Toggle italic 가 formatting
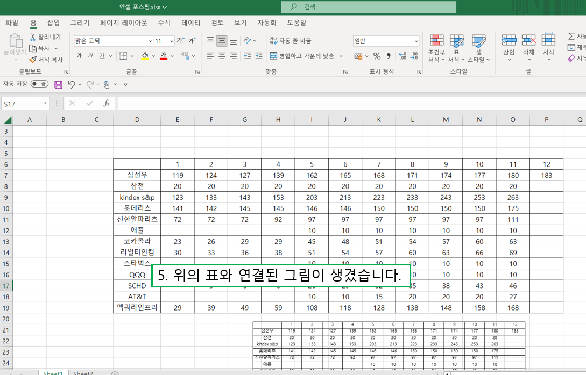586x375 pixels. click(x=90, y=55)
